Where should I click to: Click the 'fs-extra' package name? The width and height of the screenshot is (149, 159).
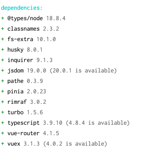click(20, 39)
